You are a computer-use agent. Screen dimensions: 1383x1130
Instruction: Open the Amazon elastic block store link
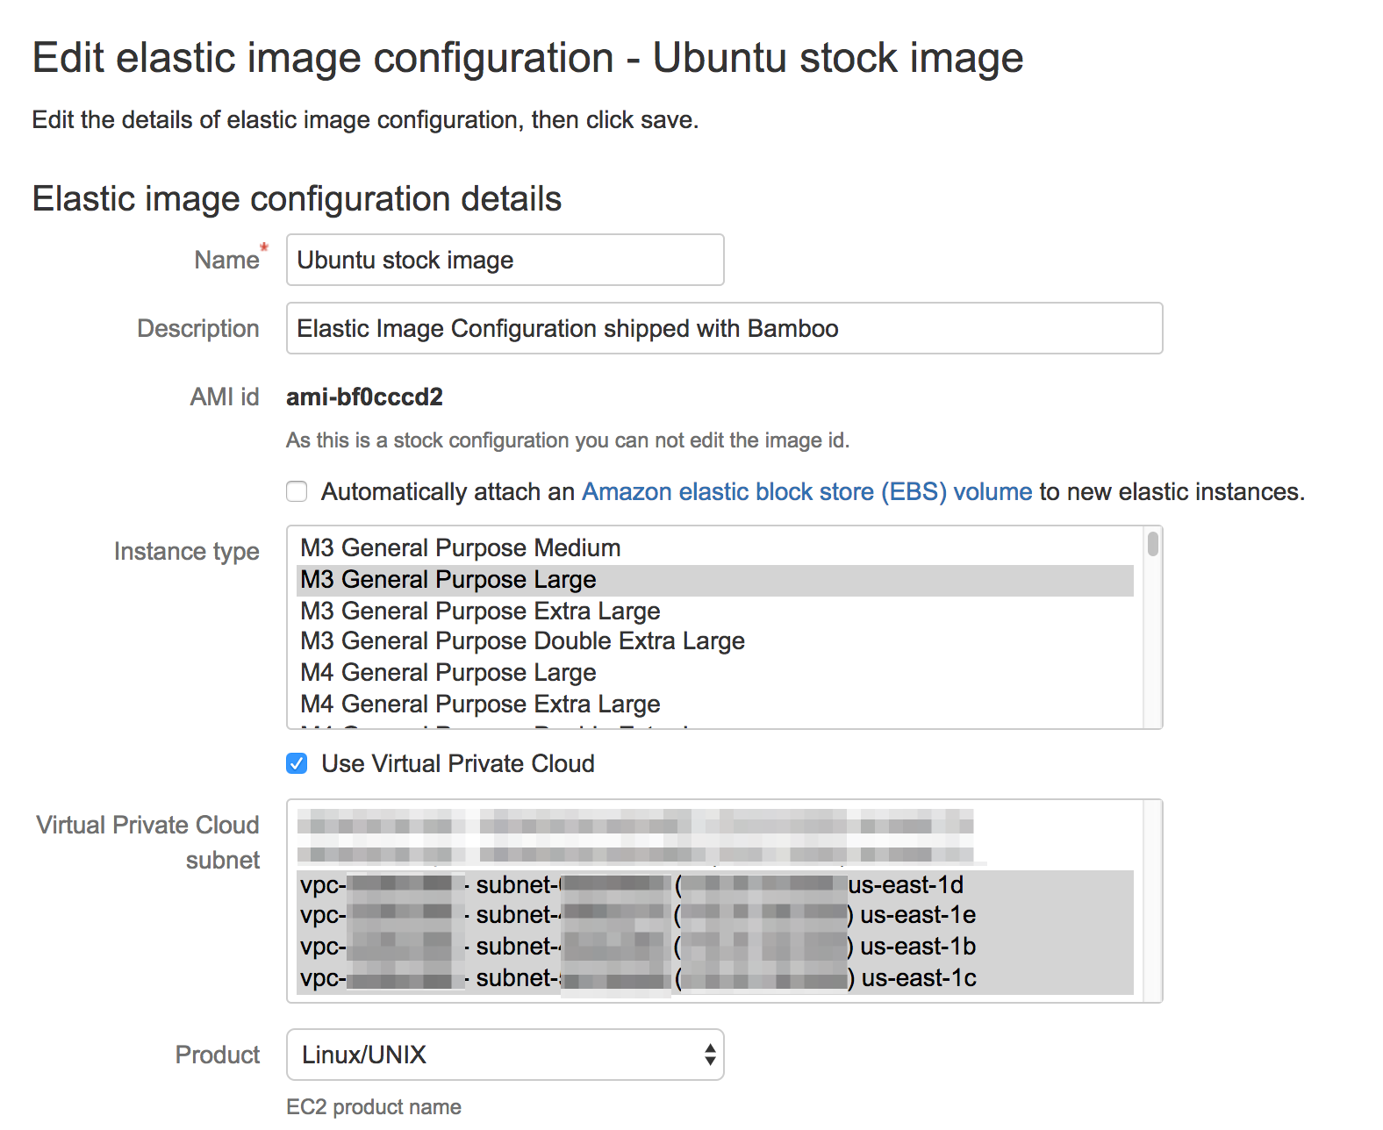pos(806,491)
